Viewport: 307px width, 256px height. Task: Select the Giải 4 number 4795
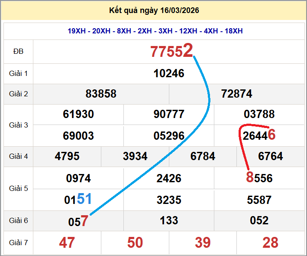67,156
